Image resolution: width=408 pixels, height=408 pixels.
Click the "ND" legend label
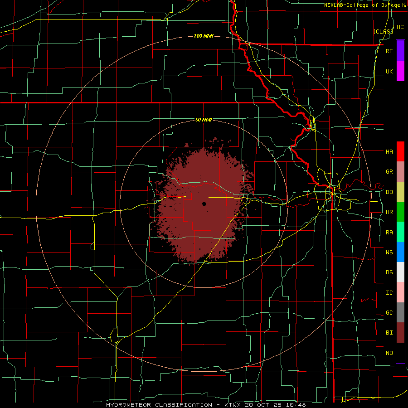coord(389,353)
